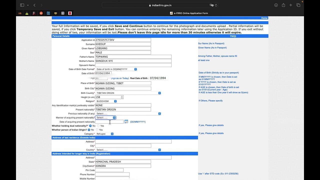Reload the page with the refresh icon
The width and height of the screenshot is (320, 180).
[x=216, y=5]
